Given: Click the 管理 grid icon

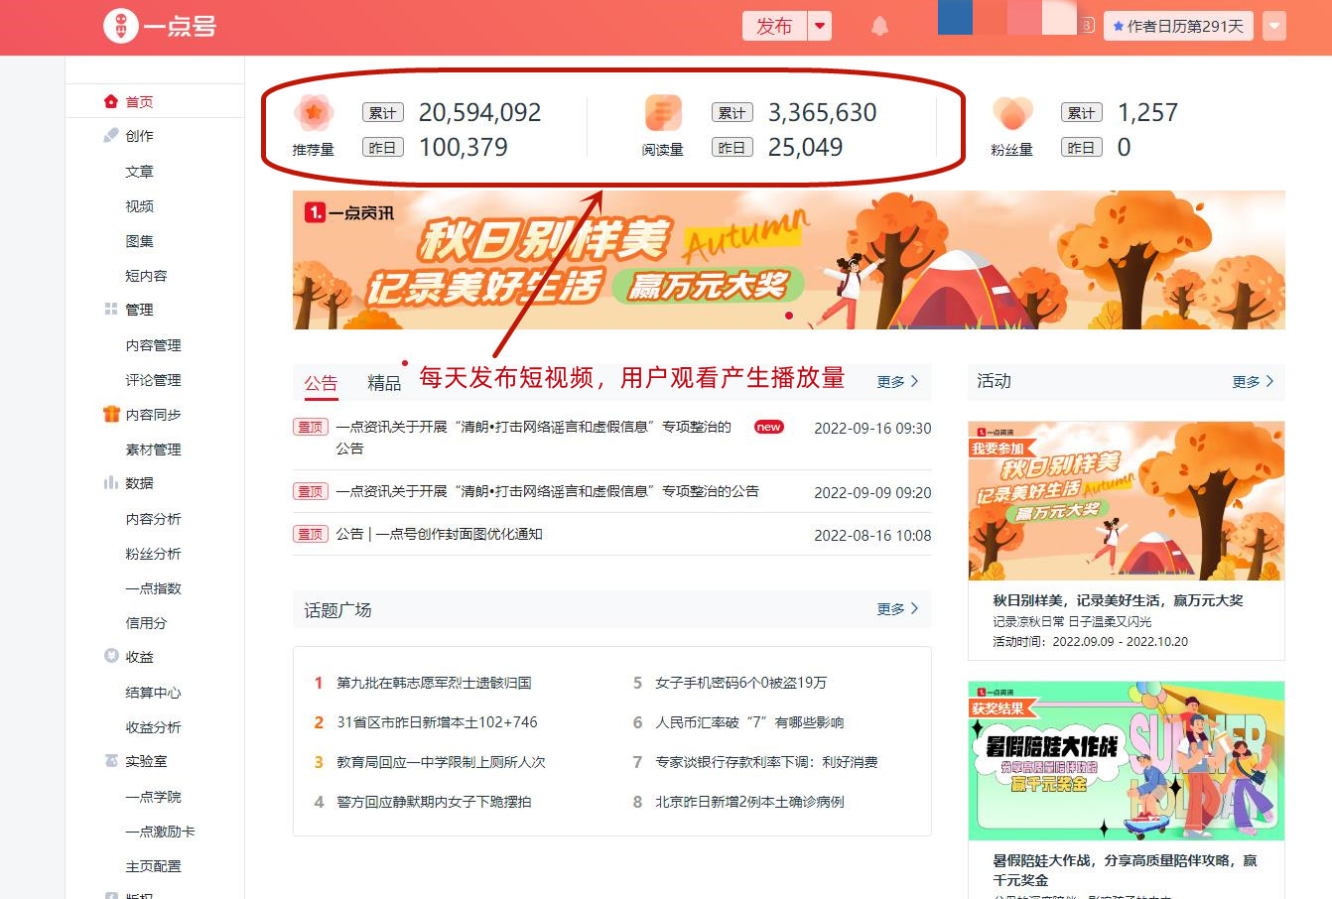Looking at the screenshot, I should (111, 309).
